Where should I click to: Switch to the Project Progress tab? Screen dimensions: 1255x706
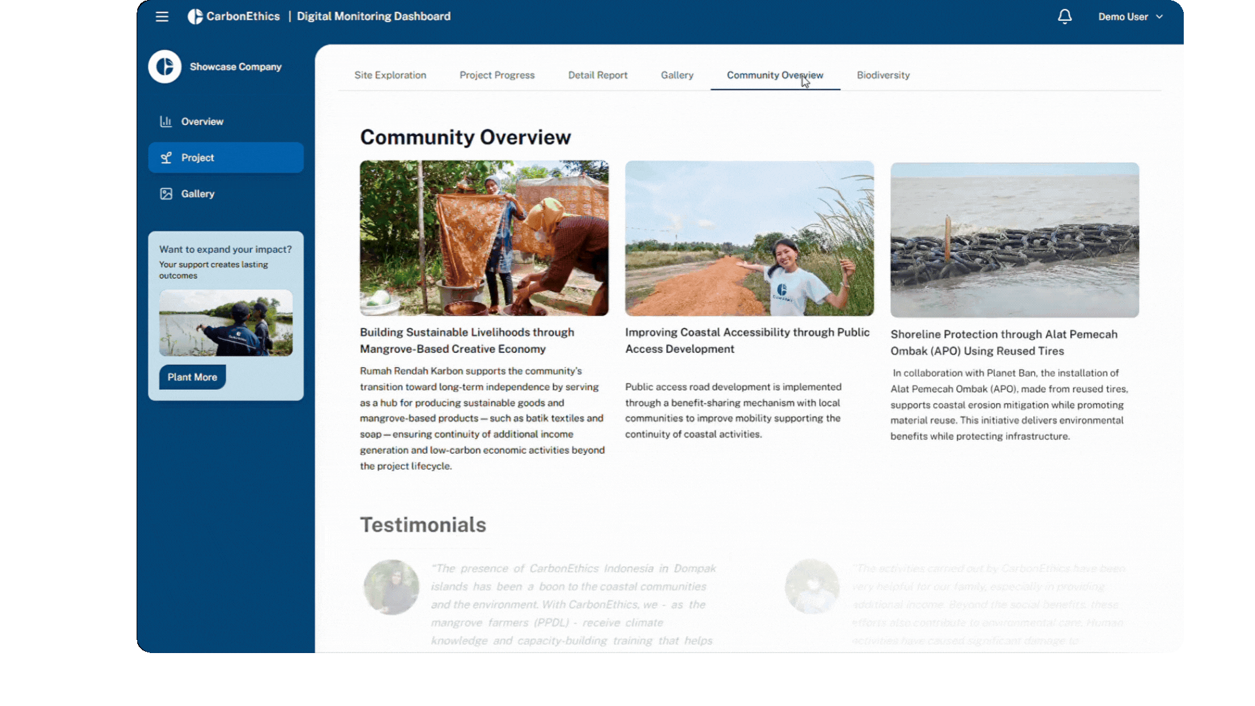click(497, 75)
